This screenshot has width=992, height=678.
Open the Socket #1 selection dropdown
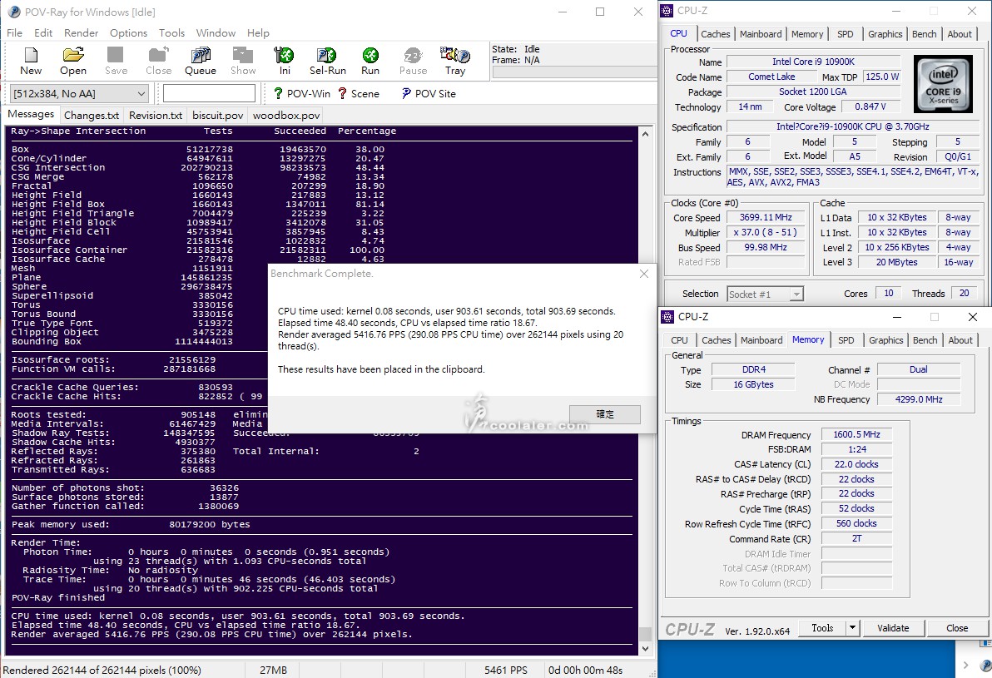(x=765, y=294)
